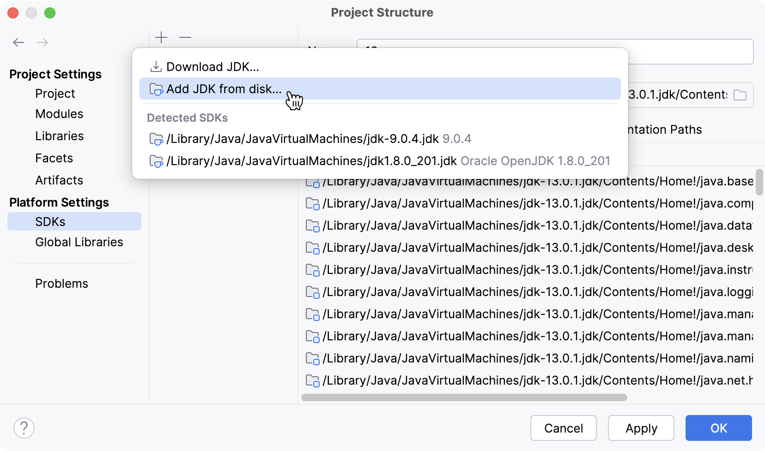The height and width of the screenshot is (451, 765).
Task: Click the plus icon to add an SDK
Action: click(x=161, y=38)
